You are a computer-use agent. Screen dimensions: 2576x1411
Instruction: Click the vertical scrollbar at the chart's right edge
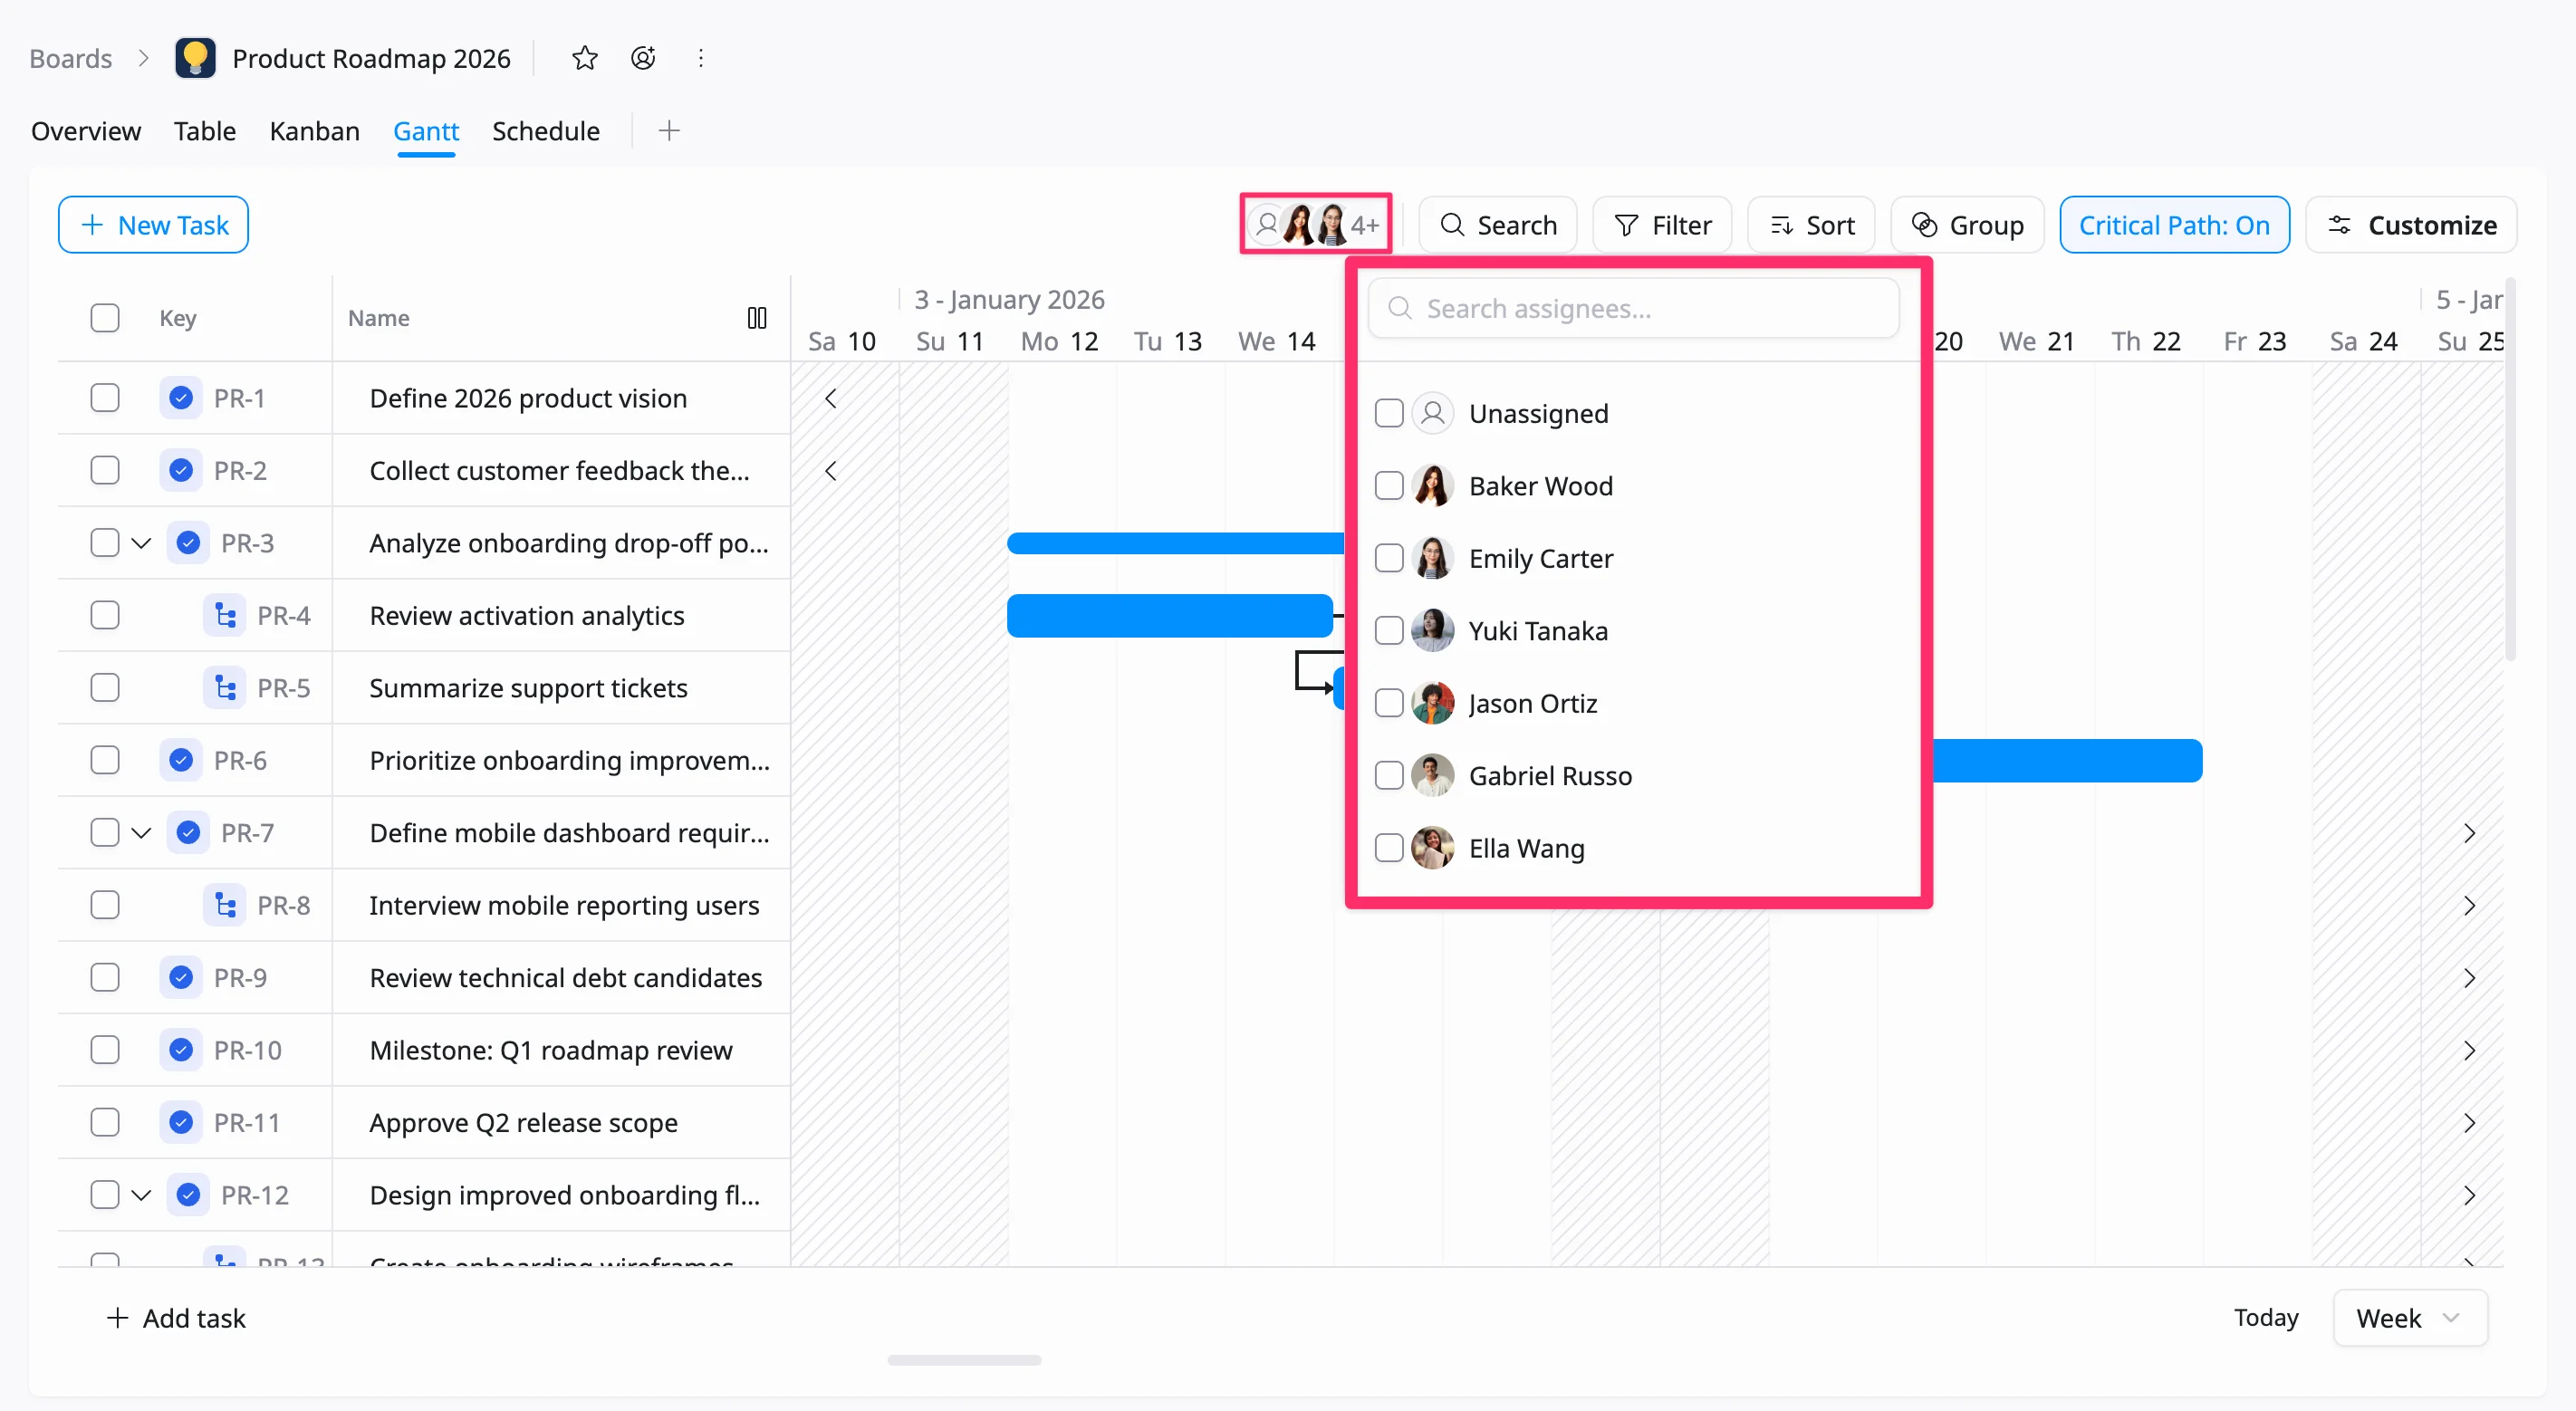pyautogui.click(x=2509, y=470)
